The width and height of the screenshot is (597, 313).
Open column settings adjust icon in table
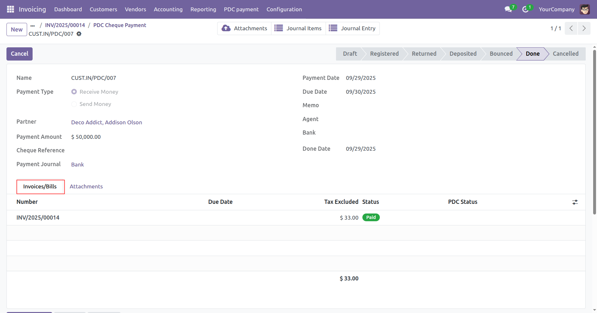coord(575,202)
